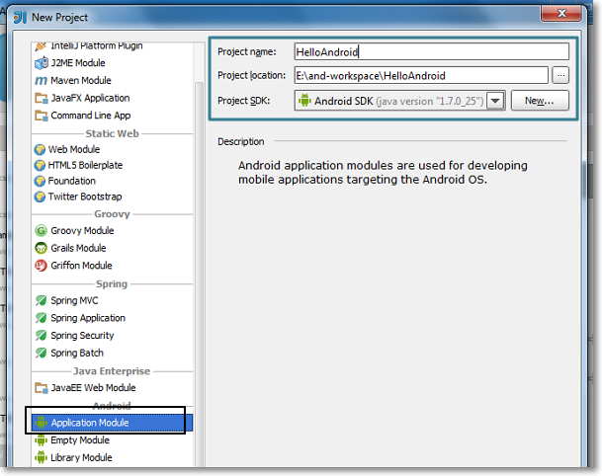Click the Groovy Module G icon

click(x=41, y=230)
